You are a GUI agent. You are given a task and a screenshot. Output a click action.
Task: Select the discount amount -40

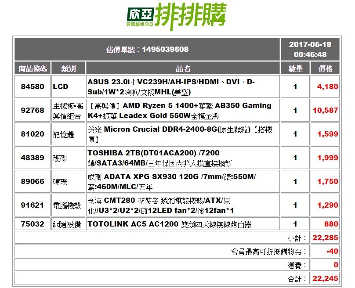point(332,252)
